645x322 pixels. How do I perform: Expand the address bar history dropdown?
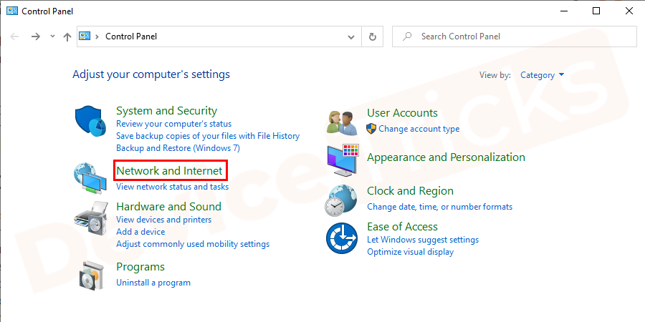351,36
